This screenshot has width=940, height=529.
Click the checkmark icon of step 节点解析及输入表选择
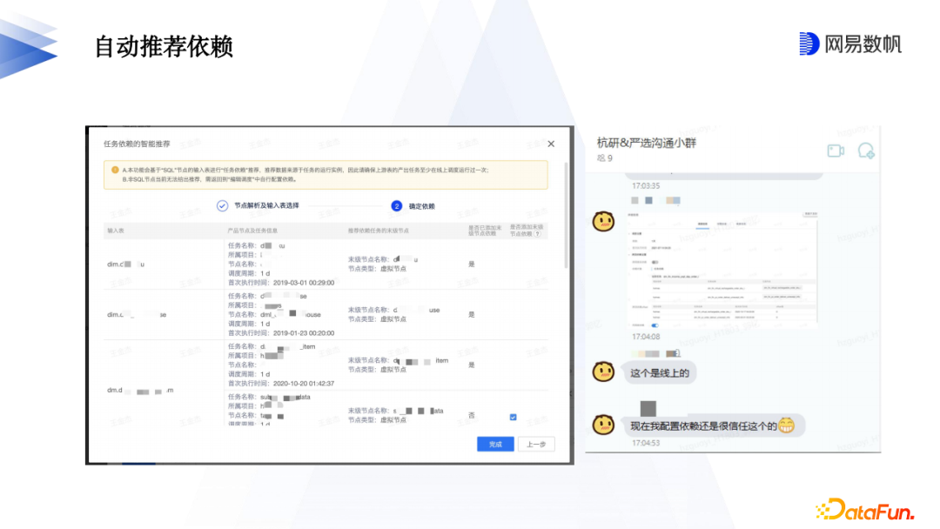coord(223,205)
